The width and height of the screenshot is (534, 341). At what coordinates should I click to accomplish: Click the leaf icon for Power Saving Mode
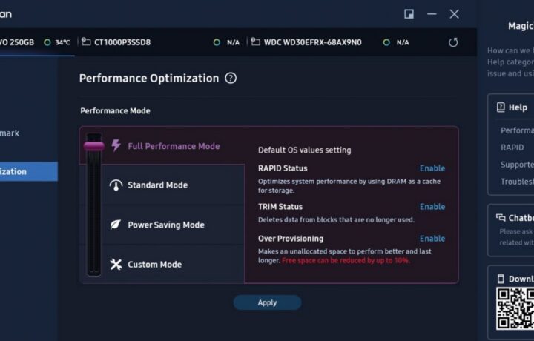click(116, 225)
